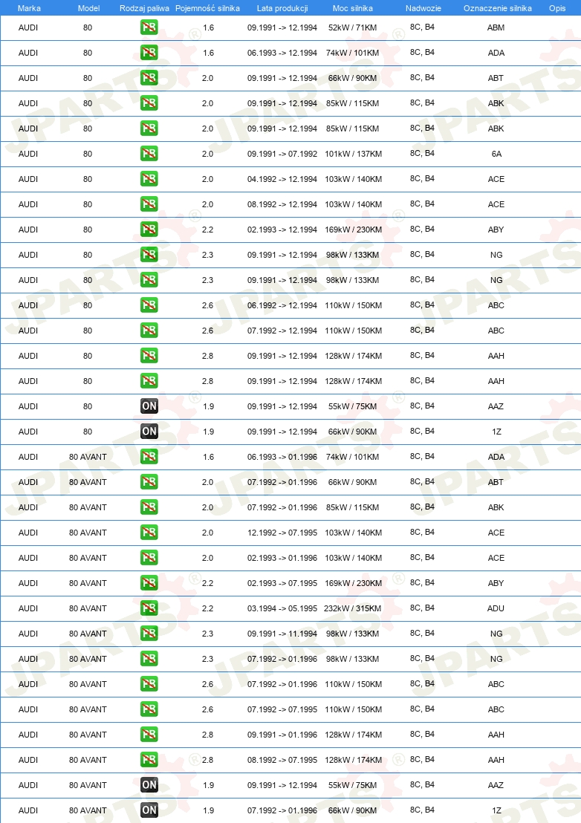Click the 'Lata produkcji' column header
Image resolution: width=581 pixels, height=823 pixels.
(282, 8)
